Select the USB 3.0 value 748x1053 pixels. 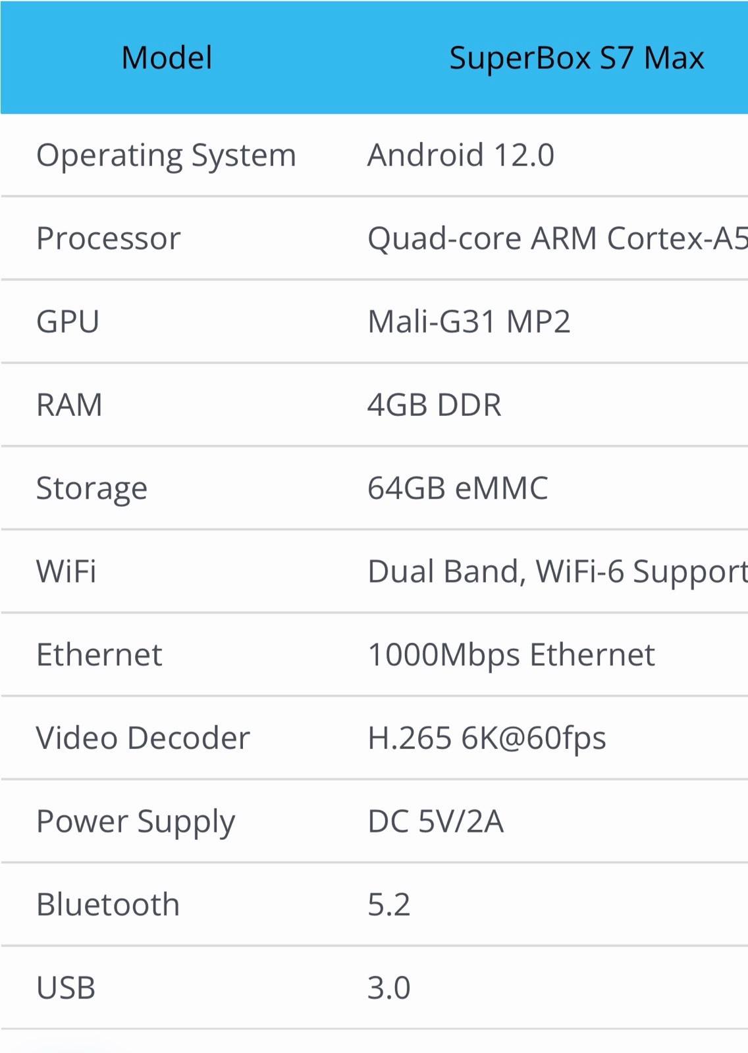[388, 988]
